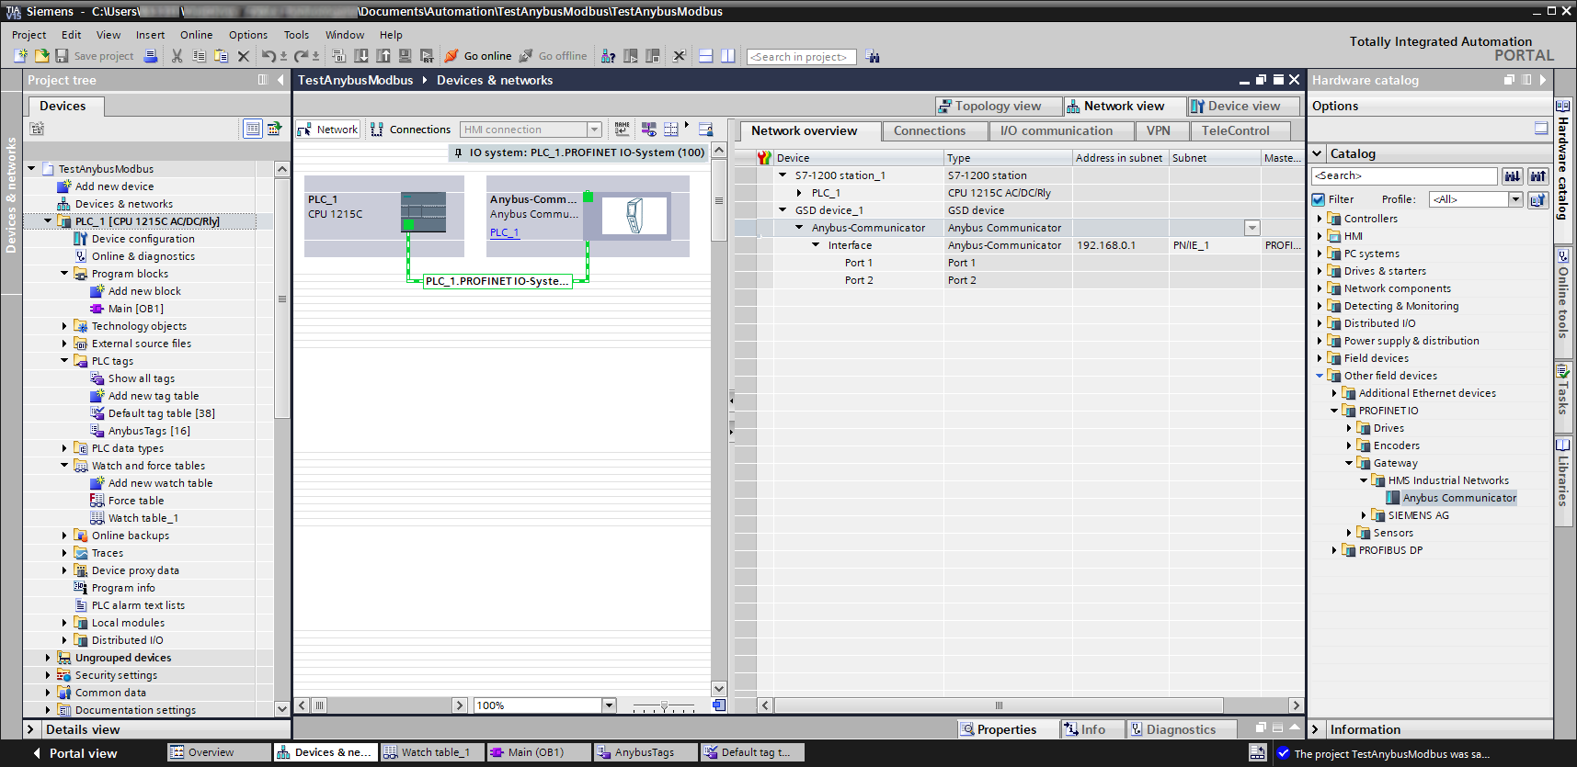Open the Profile <All> dropdown

coord(1515,199)
